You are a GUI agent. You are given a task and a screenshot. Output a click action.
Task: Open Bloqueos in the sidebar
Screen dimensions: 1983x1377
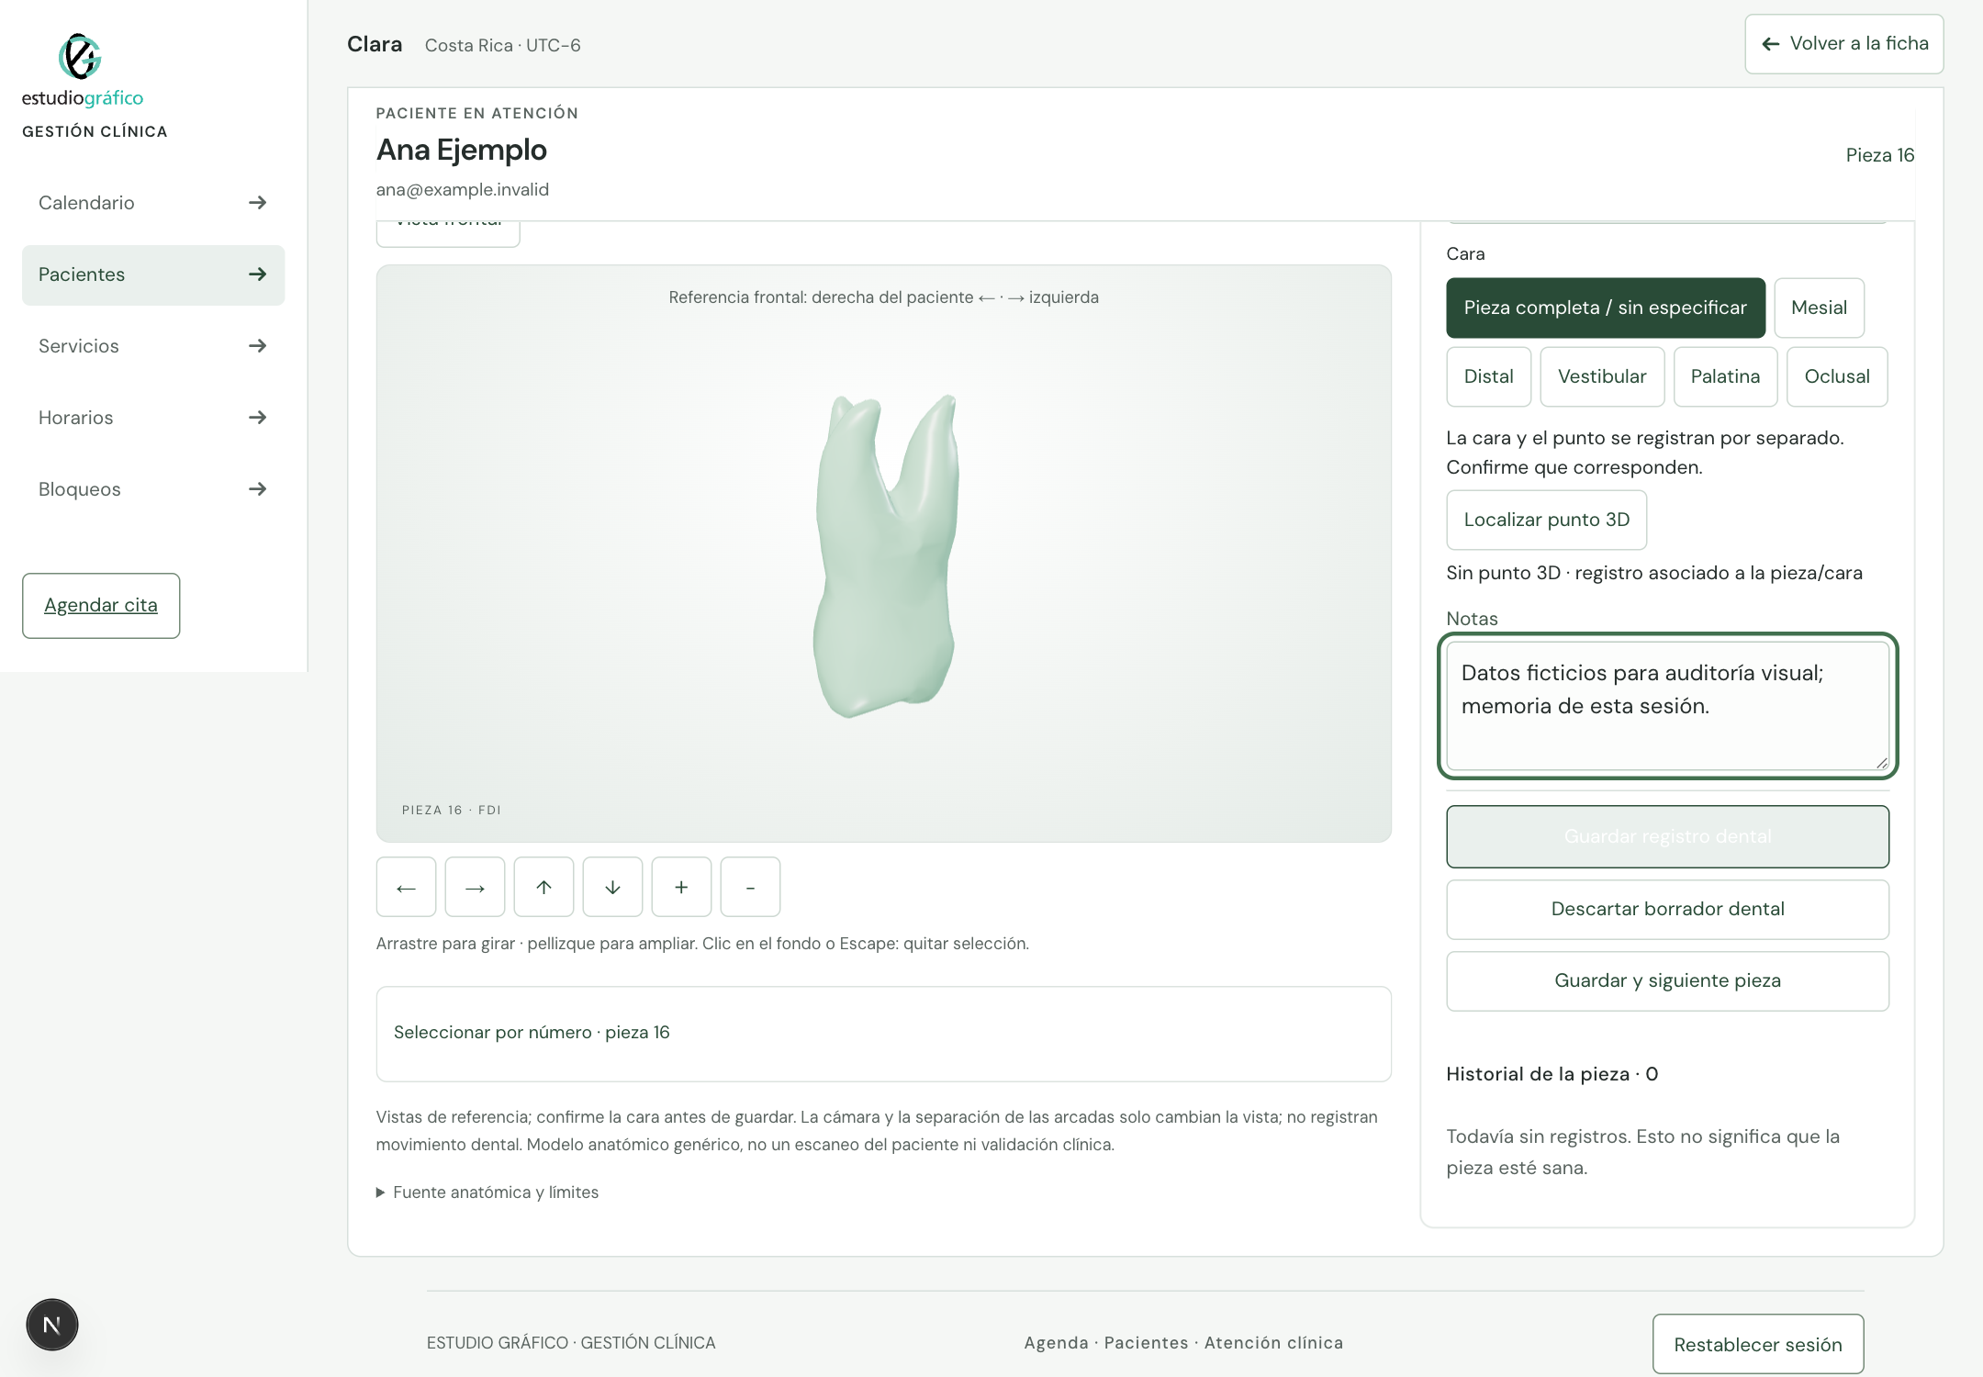coord(153,489)
